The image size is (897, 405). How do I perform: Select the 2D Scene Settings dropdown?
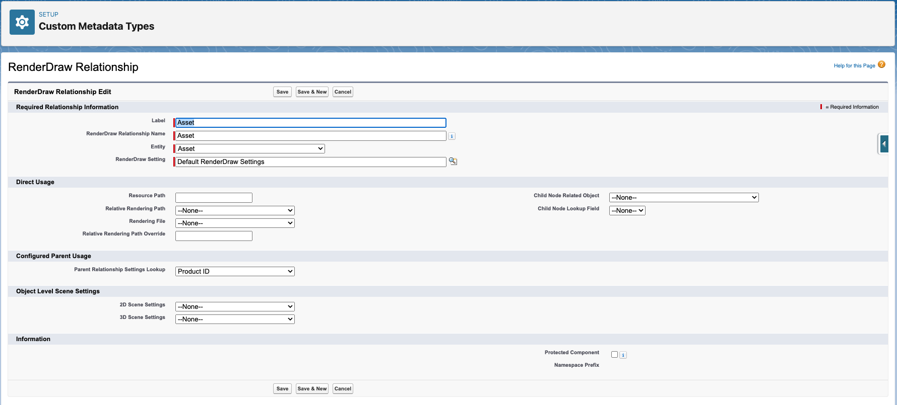(x=235, y=307)
